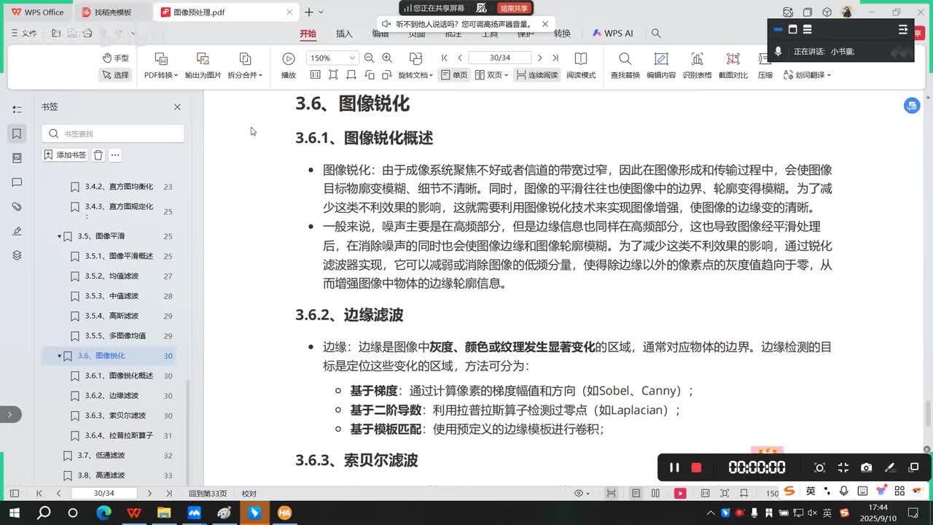This screenshot has width=933, height=525.
Task: Click the 添加书签 button
Action: coord(65,155)
